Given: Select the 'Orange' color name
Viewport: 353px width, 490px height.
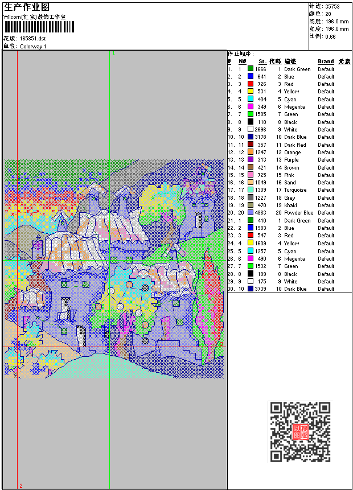Looking at the screenshot, I should click(x=292, y=153).
